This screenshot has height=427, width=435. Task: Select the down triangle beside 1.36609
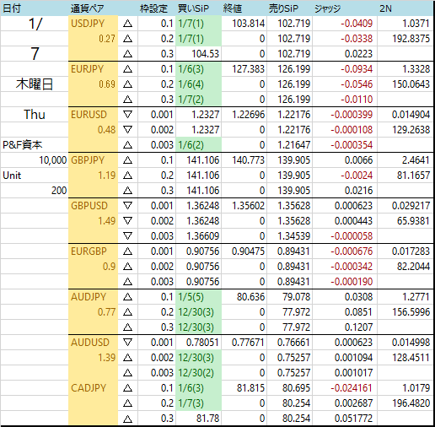(x=127, y=236)
